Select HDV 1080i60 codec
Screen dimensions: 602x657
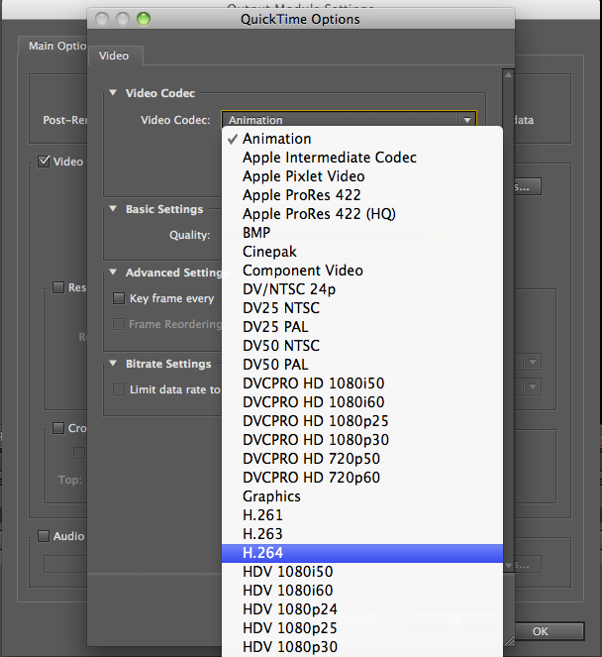coord(362,591)
